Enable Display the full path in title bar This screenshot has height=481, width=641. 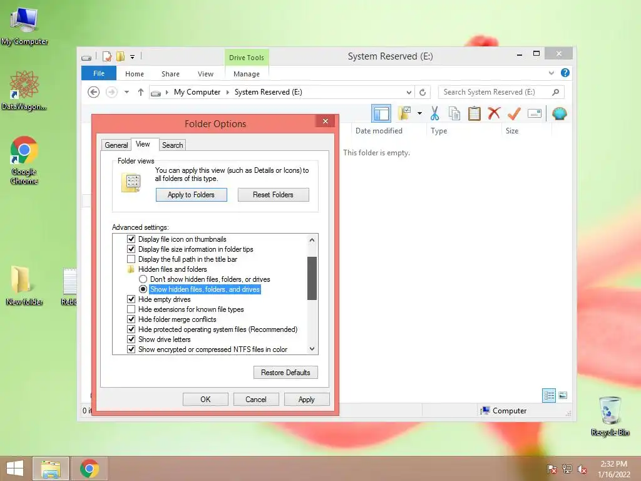[x=131, y=259]
